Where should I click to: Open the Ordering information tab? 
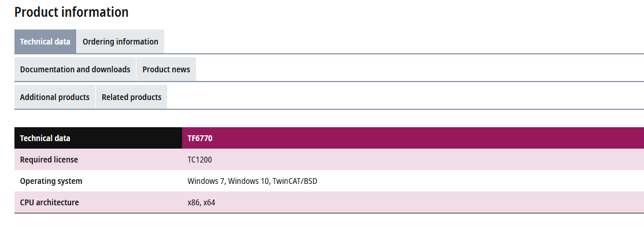[x=120, y=42]
